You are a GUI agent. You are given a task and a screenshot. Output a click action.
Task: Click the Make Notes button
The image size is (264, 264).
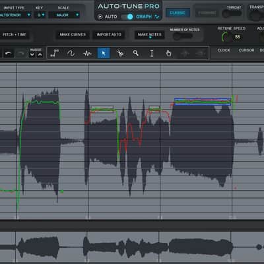coord(150,34)
